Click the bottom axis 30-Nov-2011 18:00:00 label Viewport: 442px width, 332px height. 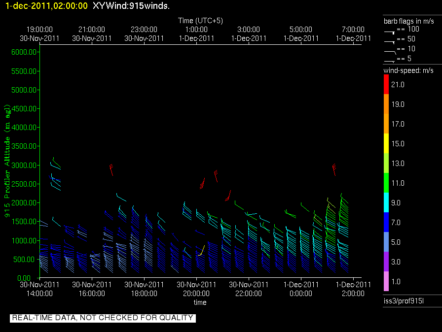144,289
